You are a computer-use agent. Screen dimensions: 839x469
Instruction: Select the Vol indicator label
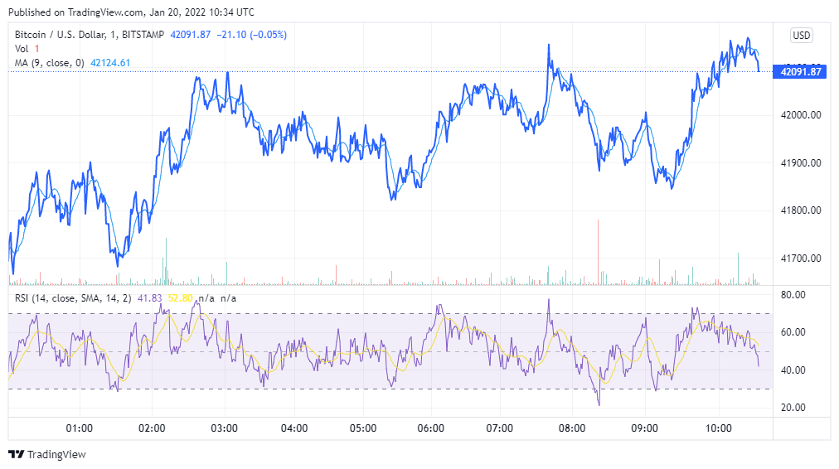[22, 49]
